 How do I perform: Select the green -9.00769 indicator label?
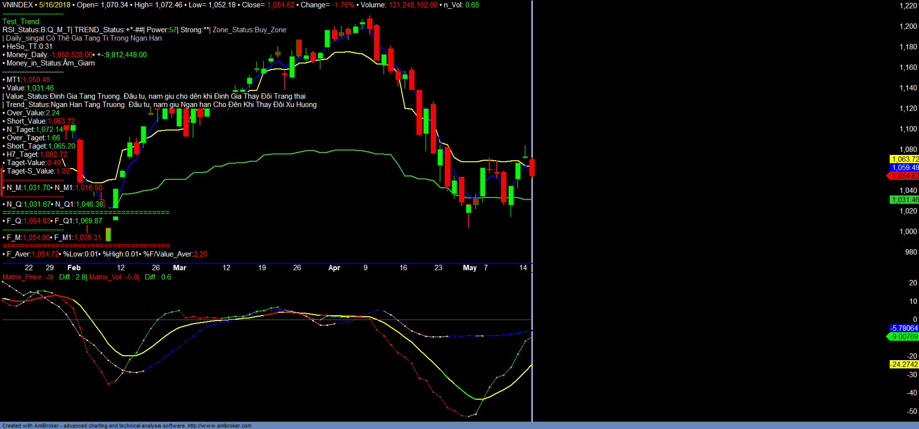[x=903, y=337]
